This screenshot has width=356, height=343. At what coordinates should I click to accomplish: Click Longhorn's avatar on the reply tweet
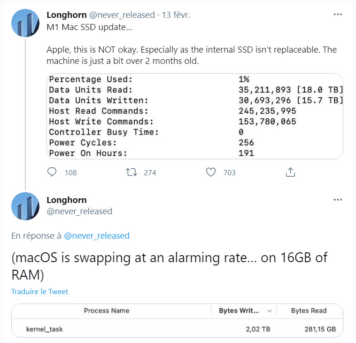(x=25, y=206)
